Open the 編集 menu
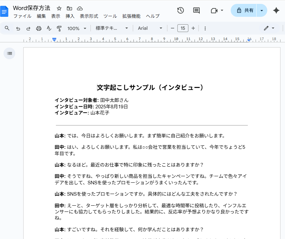This screenshot has width=285, height=239. click(41, 16)
